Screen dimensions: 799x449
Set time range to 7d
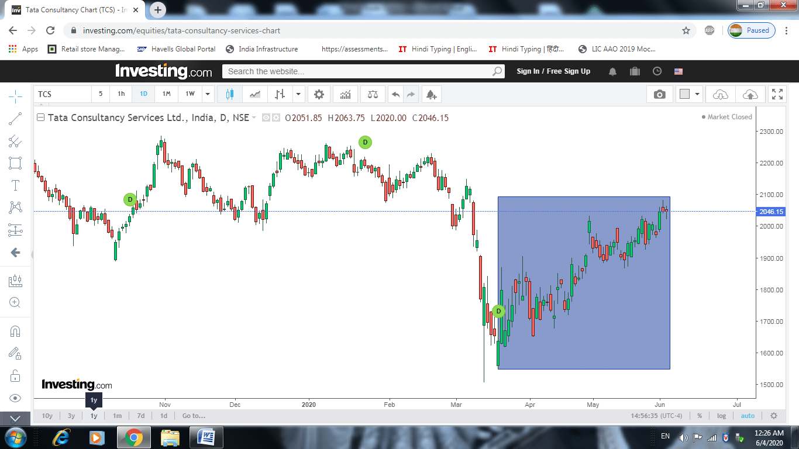tap(140, 416)
